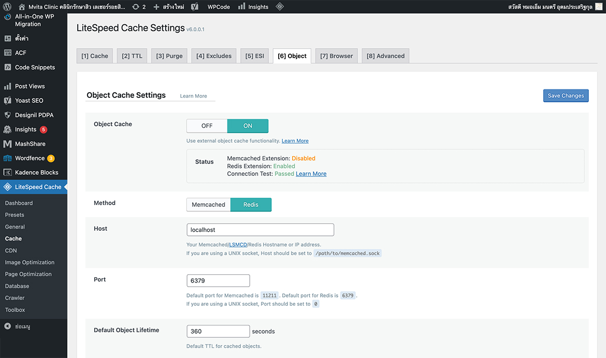The width and height of the screenshot is (606, 358).
Task: Click the Kadence Blocks sidebar icon
Action: pyautogui.click(x=7, y=172)
